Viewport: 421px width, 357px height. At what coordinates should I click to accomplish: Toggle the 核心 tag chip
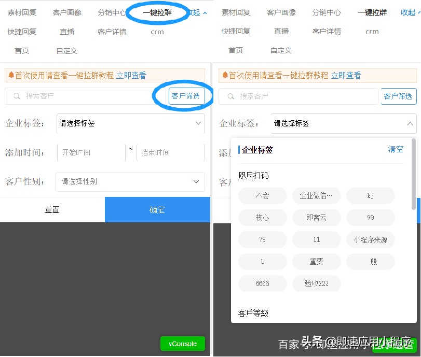click(x=262, y=218)
